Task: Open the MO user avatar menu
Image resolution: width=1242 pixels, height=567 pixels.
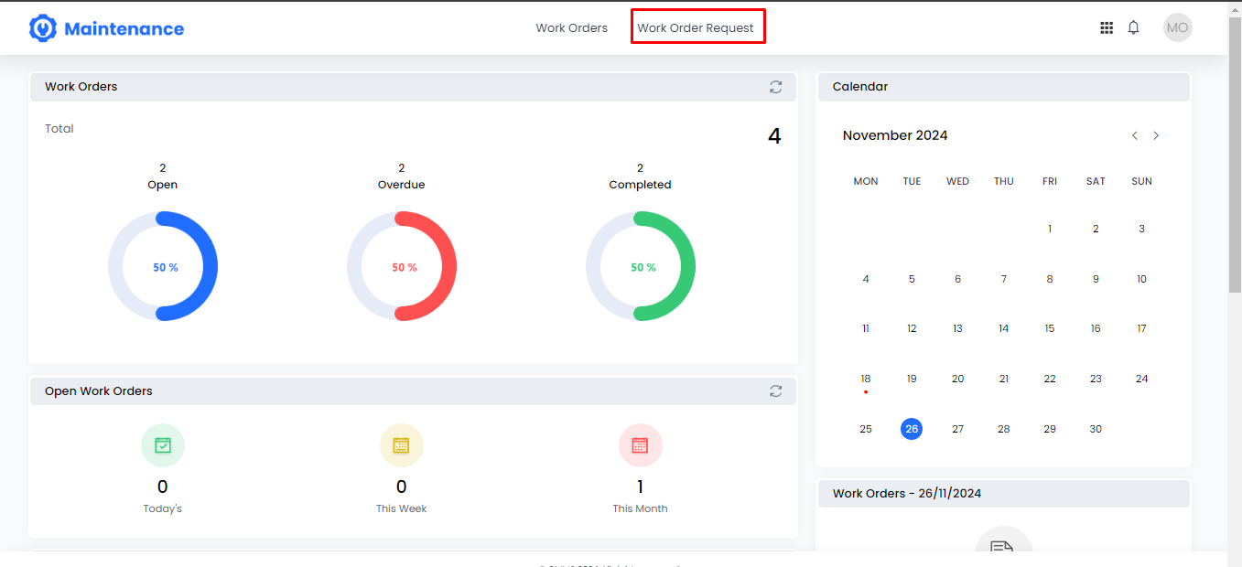Action: tap(1178, 27)
